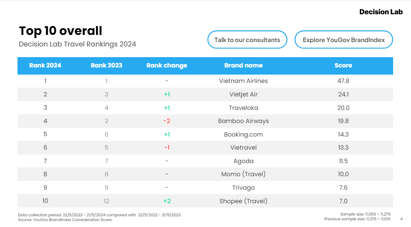Select the Bamboo Airways brand cell
The width and height of the screenshot is (411, 227).
[243, 121]
